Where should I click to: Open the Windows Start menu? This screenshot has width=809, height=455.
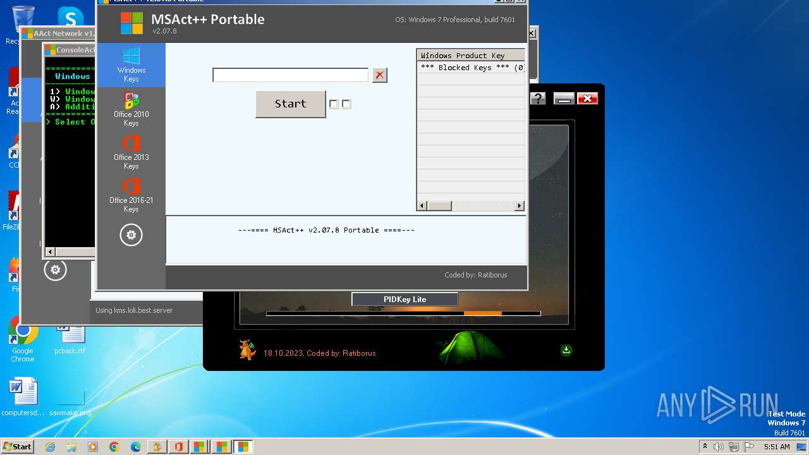(17, 446)
